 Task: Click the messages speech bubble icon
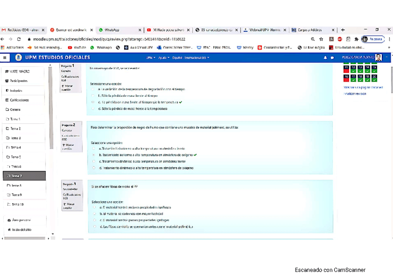(332, 58)
